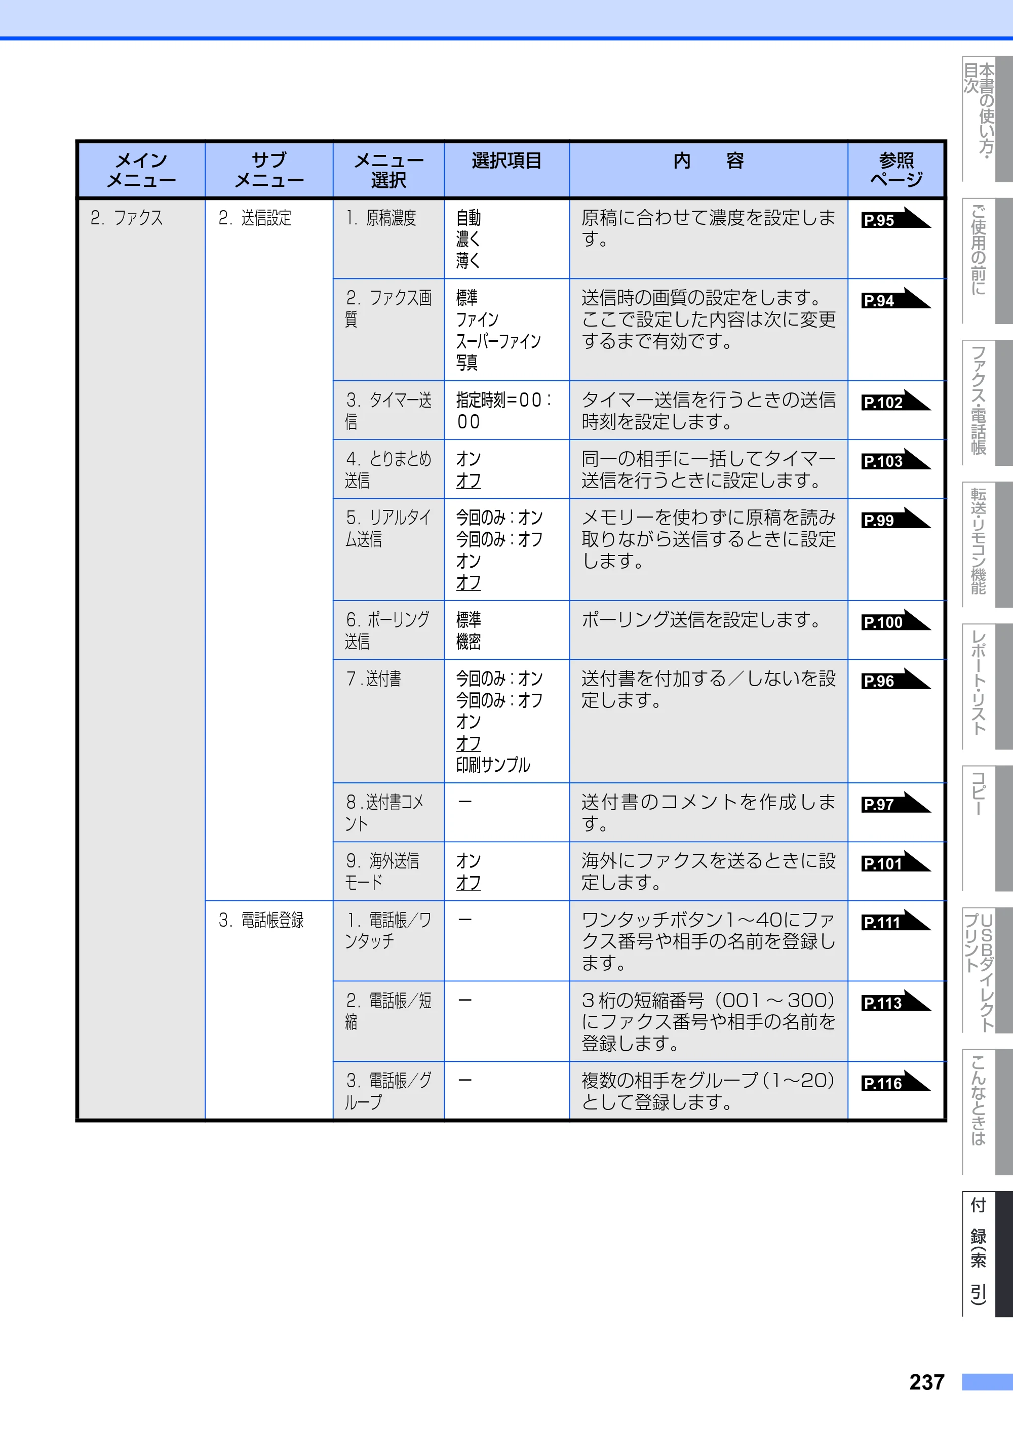Image resolution: width=1013 pixels, height=1429 pixels.
Task: Open the P.95 page reference link
Action: tap(895, 219)
